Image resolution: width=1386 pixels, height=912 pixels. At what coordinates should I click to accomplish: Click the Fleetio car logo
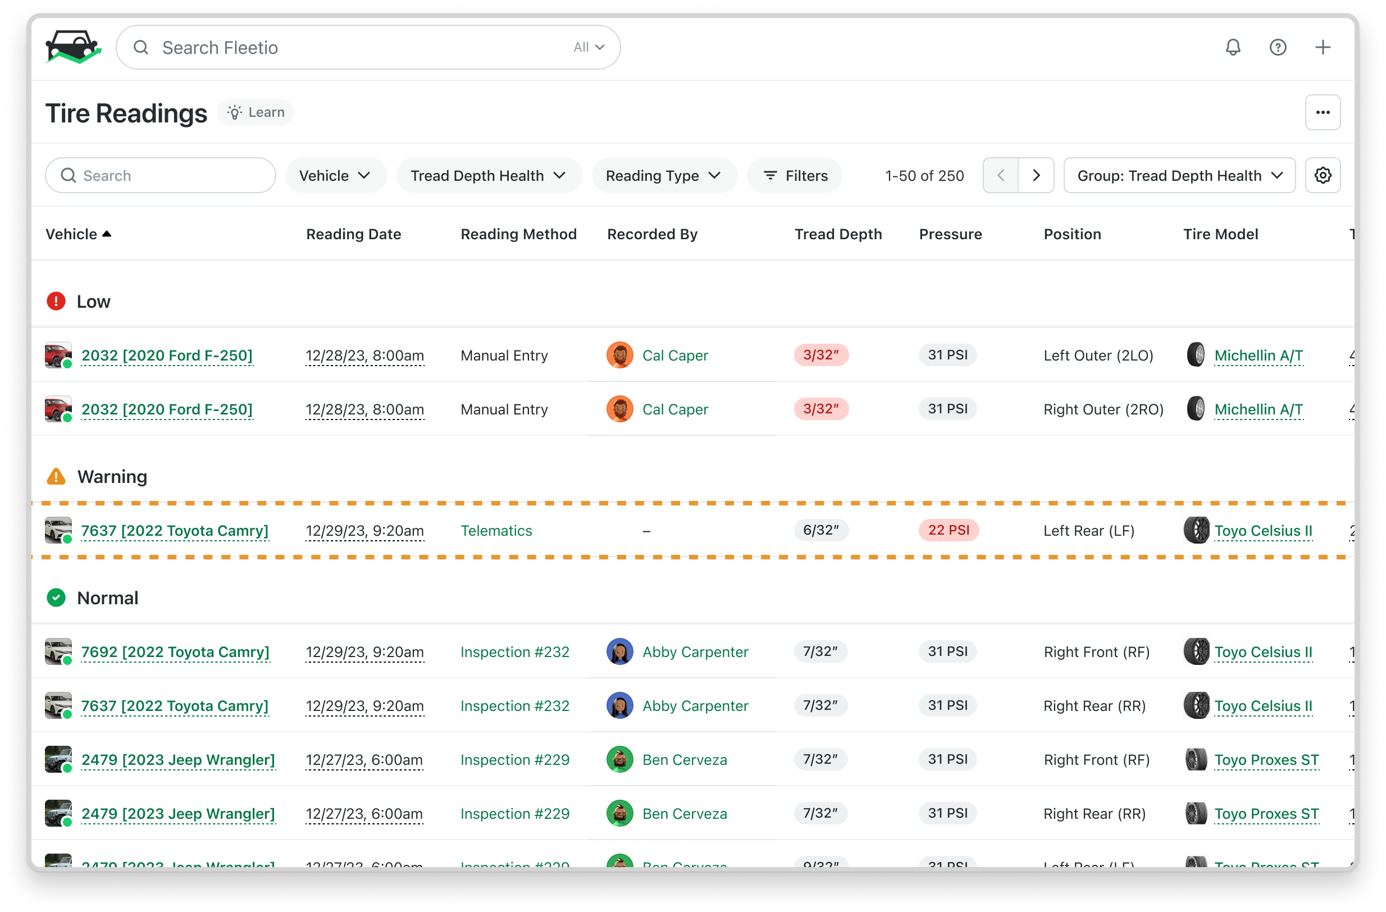(74, 47)
